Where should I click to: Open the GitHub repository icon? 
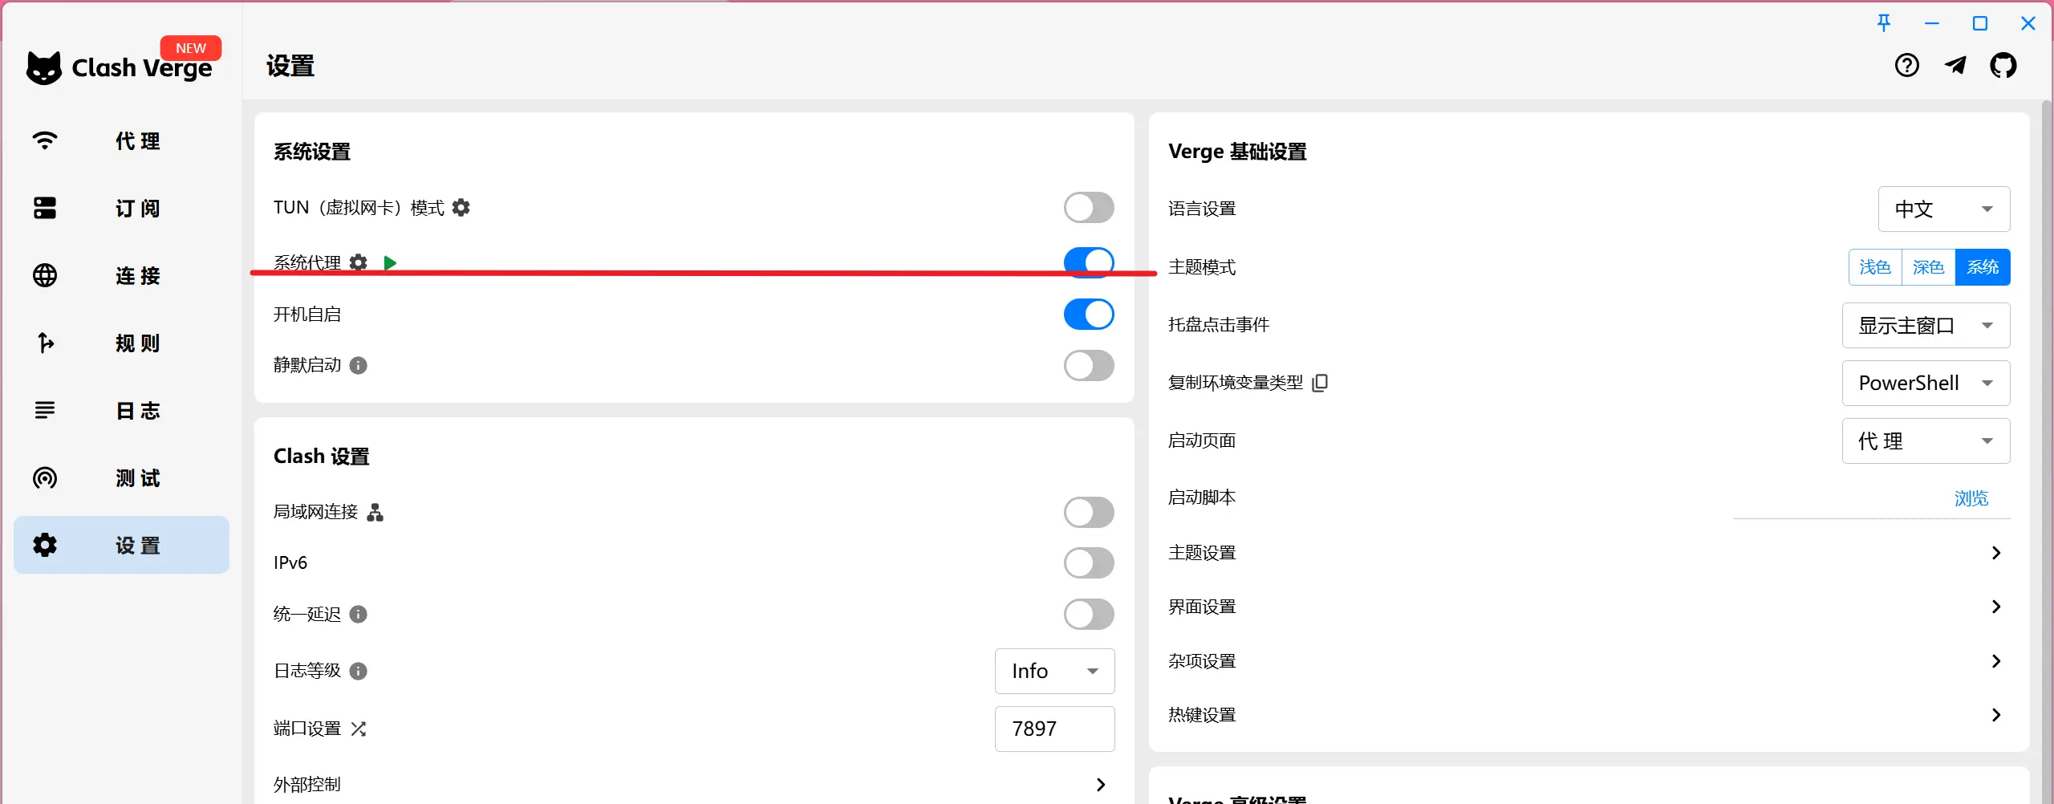2003,66
